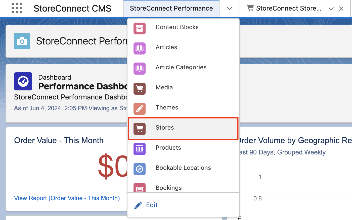352x220 pixels.
Task: Open Stores from the navigation menu
Action: 183,129
